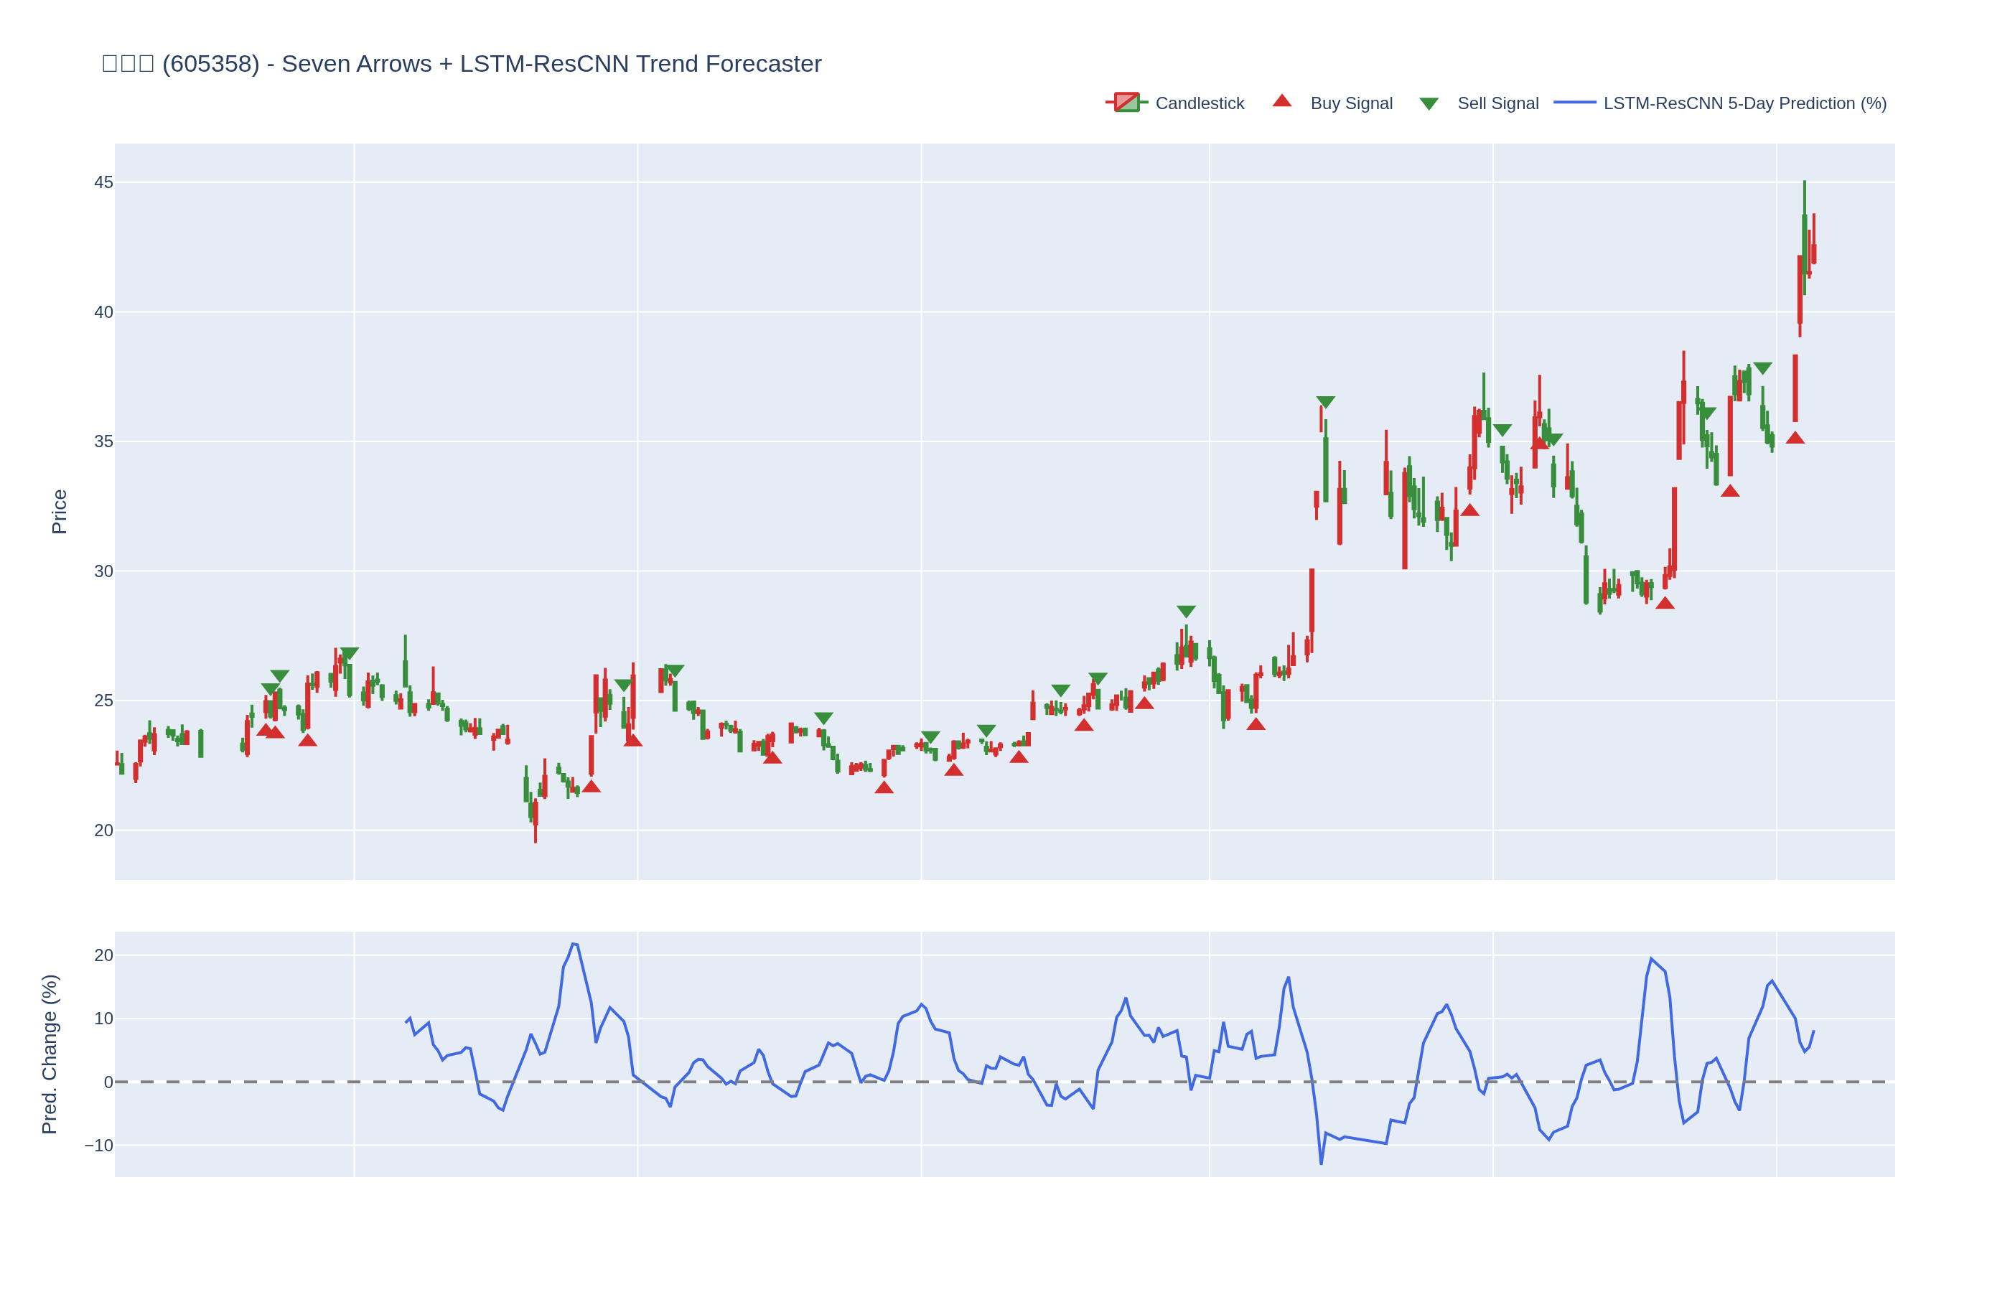Click the Pred. Change (%) axis title
Image resolution: width=2010 pixels, height=1292 pixels.
click(50, 1054)
